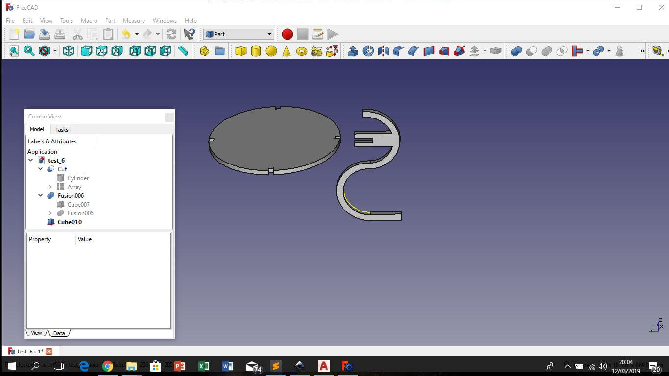Start macro recording with the red circle
This screenshot has height=376, width=669.
point(287,34)
